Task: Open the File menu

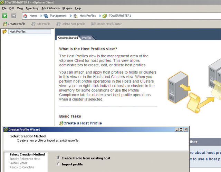Action: click(x=4, y=8)
